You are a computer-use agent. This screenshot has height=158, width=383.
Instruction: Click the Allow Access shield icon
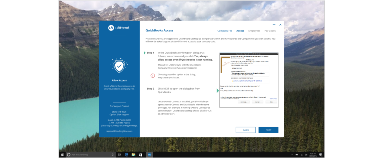[119, 66]
